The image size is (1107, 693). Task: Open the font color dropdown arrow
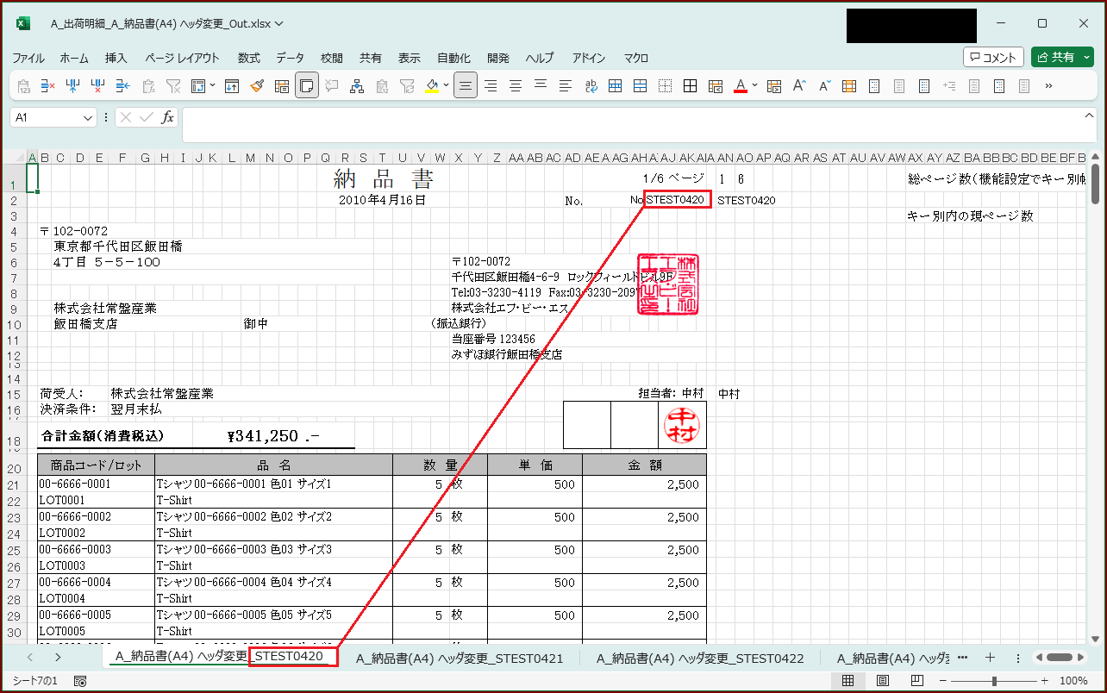click(x=755, y=85)
